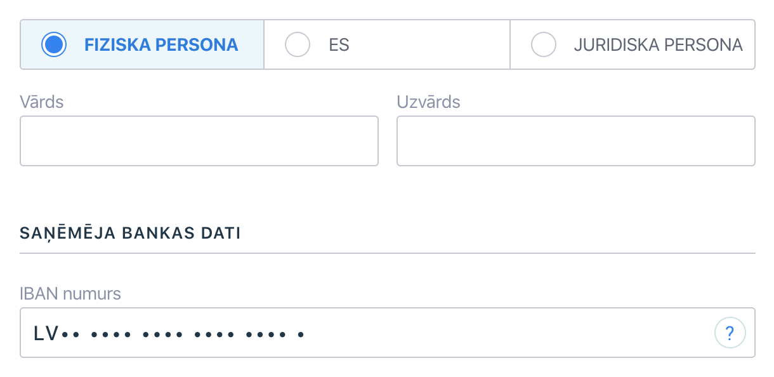
Task: Click empty space inside the ES segment
Action: tap(431, 44)
